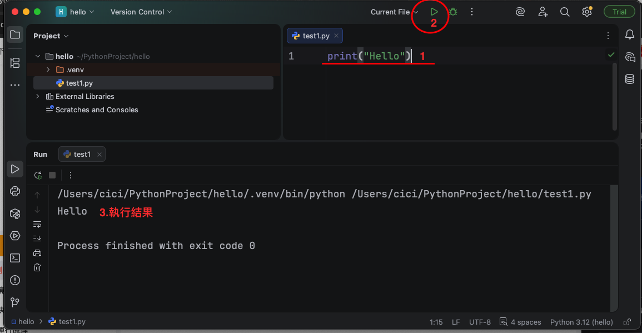642x333 pixels.
Task: Select test1.py in project tree
Action: [79, 83]
